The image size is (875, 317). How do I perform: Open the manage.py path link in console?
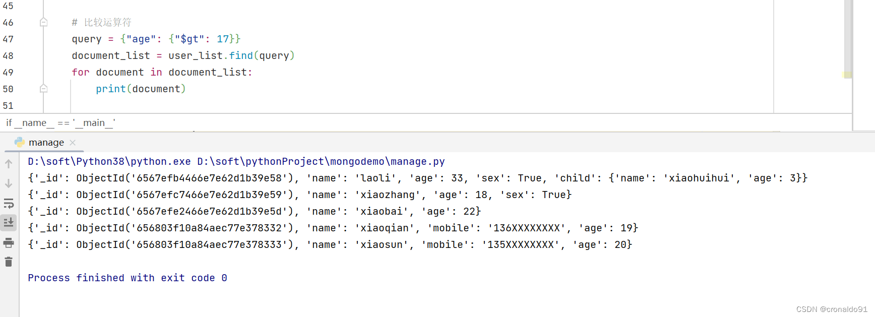pos(321,161)
